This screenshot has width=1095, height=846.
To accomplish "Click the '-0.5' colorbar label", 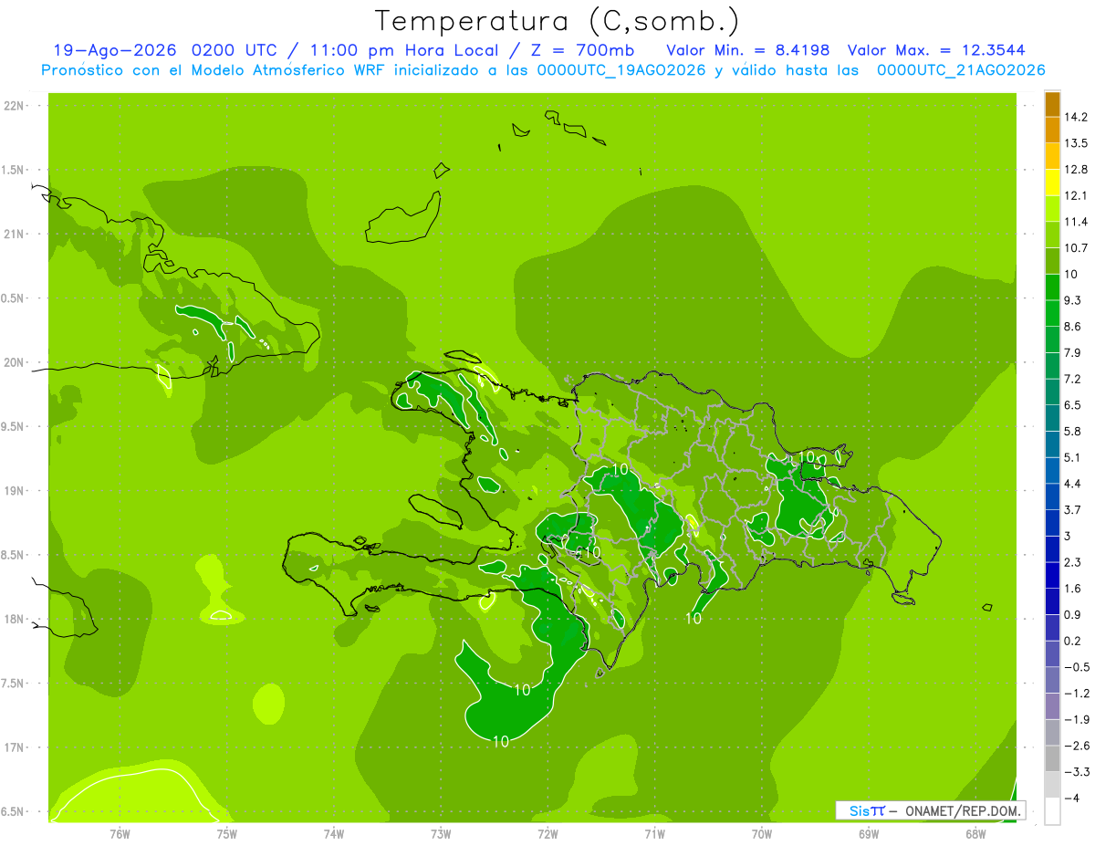I will [x=1077, y=667].
